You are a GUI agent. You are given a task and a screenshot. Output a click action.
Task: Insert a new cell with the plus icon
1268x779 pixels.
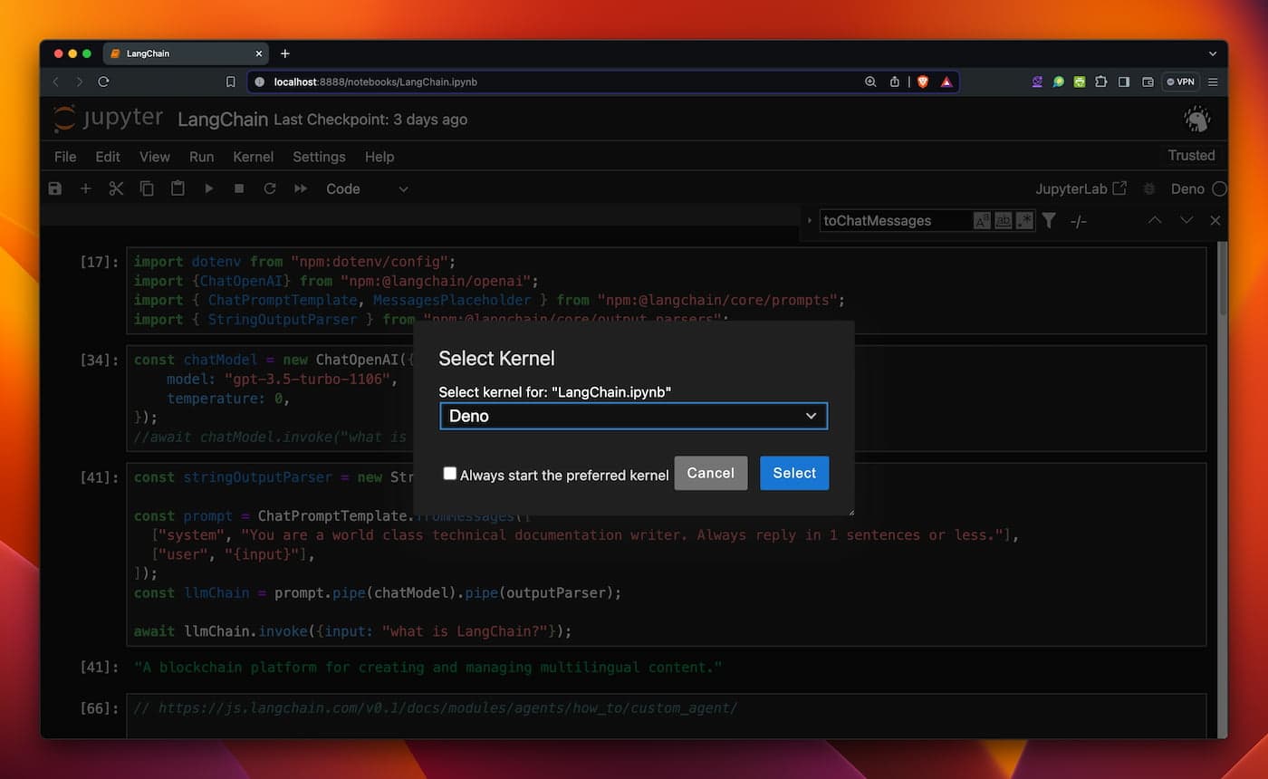[86, 188]
